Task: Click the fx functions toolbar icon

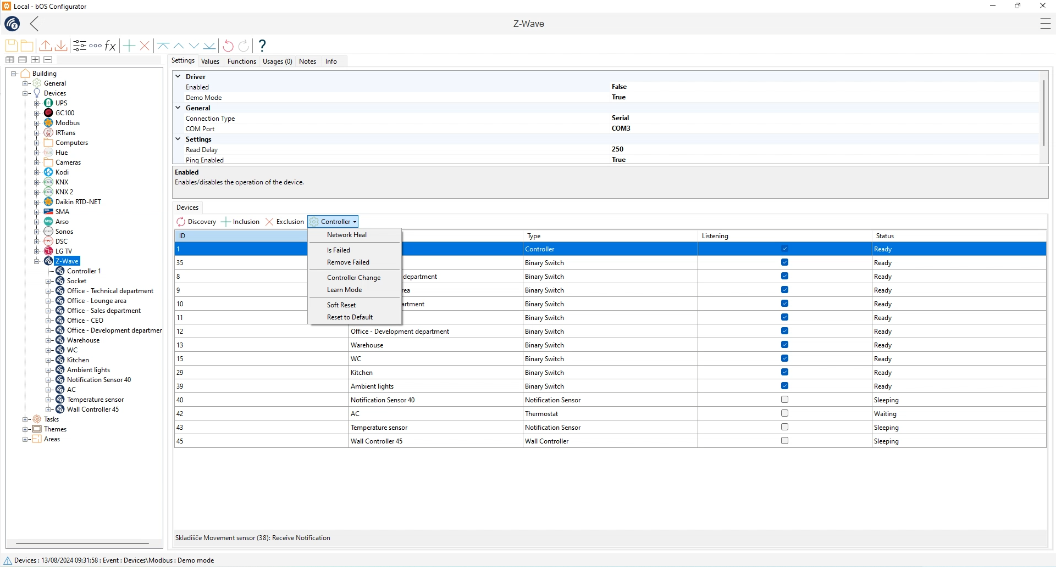Action: pos(110,46)
